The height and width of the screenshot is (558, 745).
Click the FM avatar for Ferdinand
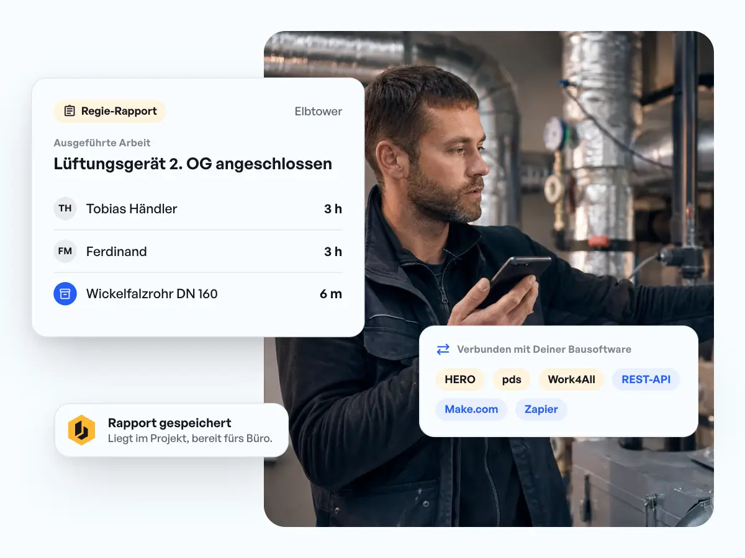tap(65, 251)
